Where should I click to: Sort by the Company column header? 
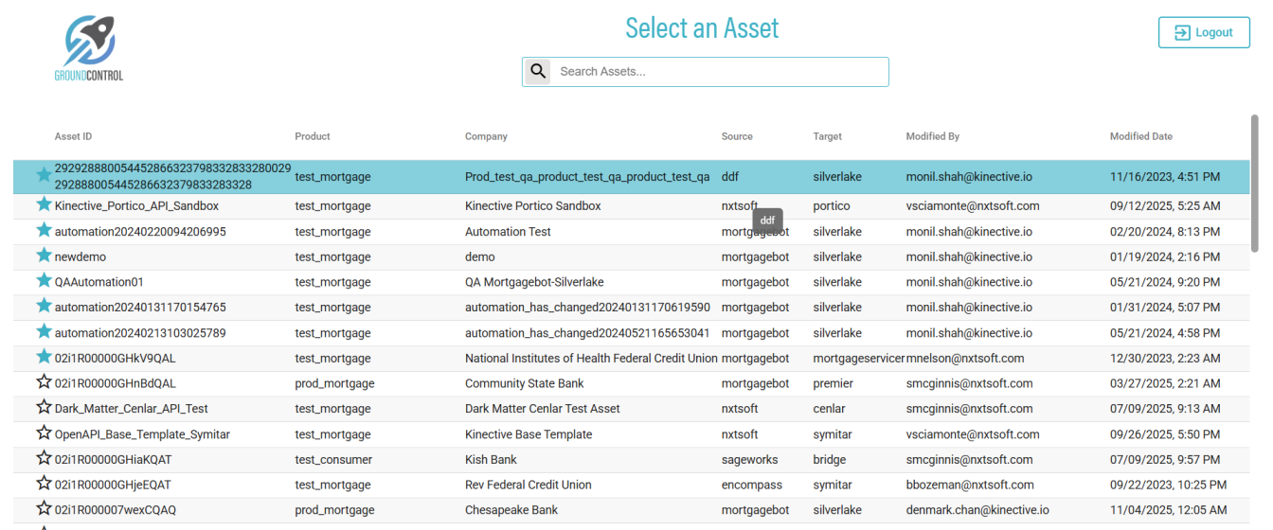click(486, 136)
